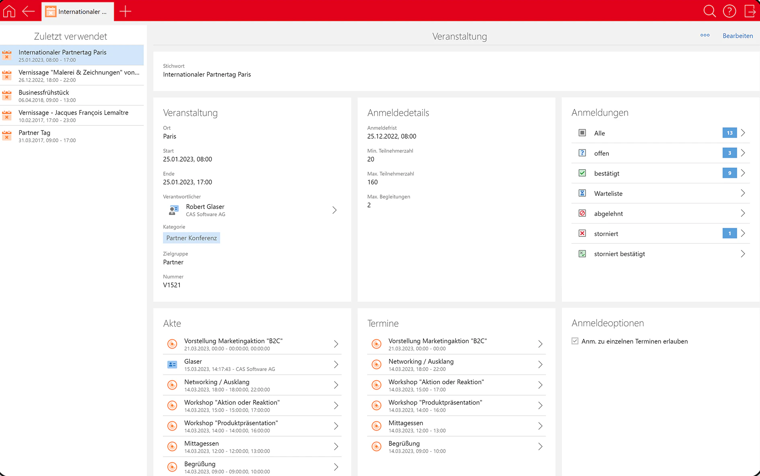Click the 1 count badge for storniert

coord(729,233)
